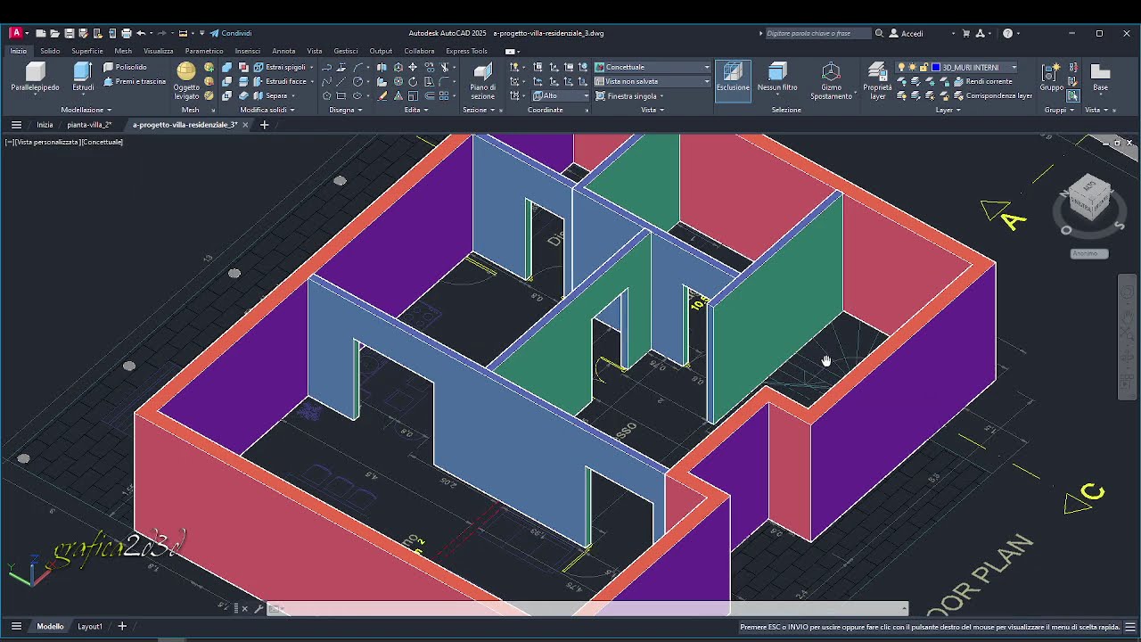Click the Open file folder icon

[54, 33]
